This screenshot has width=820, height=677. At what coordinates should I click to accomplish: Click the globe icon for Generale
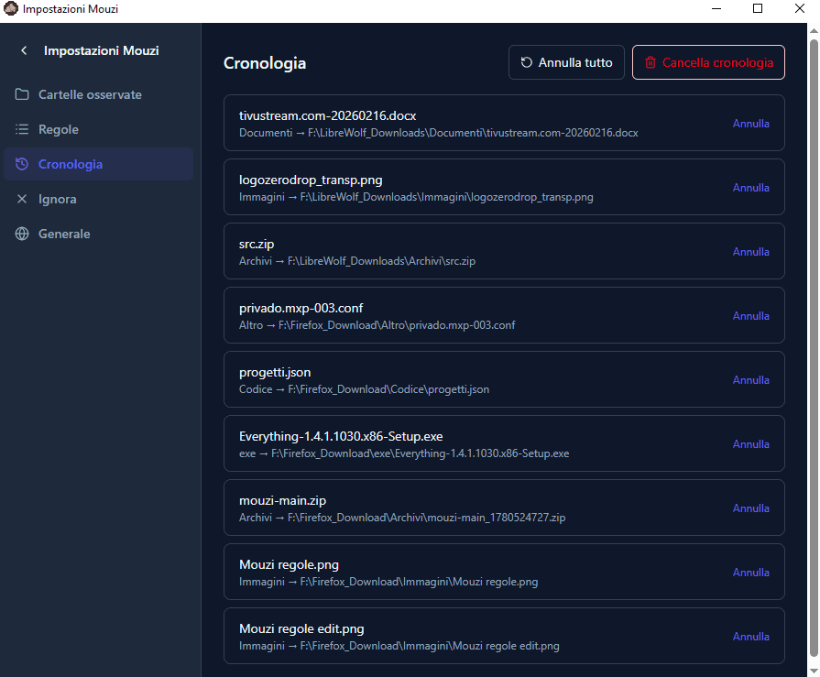tap(22, 234)
